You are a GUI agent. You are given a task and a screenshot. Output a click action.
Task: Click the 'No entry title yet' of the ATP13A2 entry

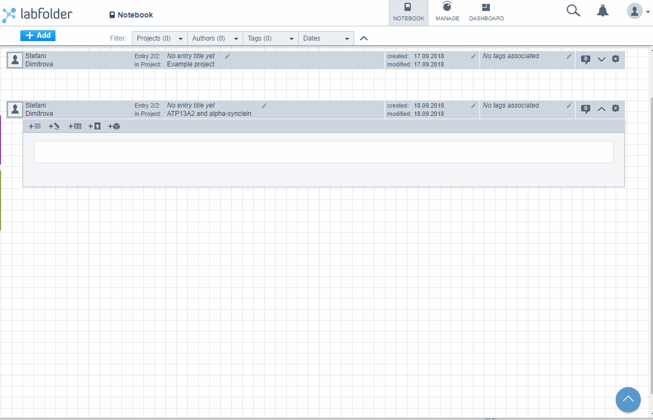pos(191,105)
